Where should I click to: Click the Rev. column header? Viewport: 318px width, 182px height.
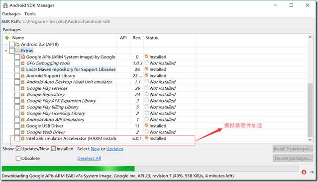[x=137, y=38]
